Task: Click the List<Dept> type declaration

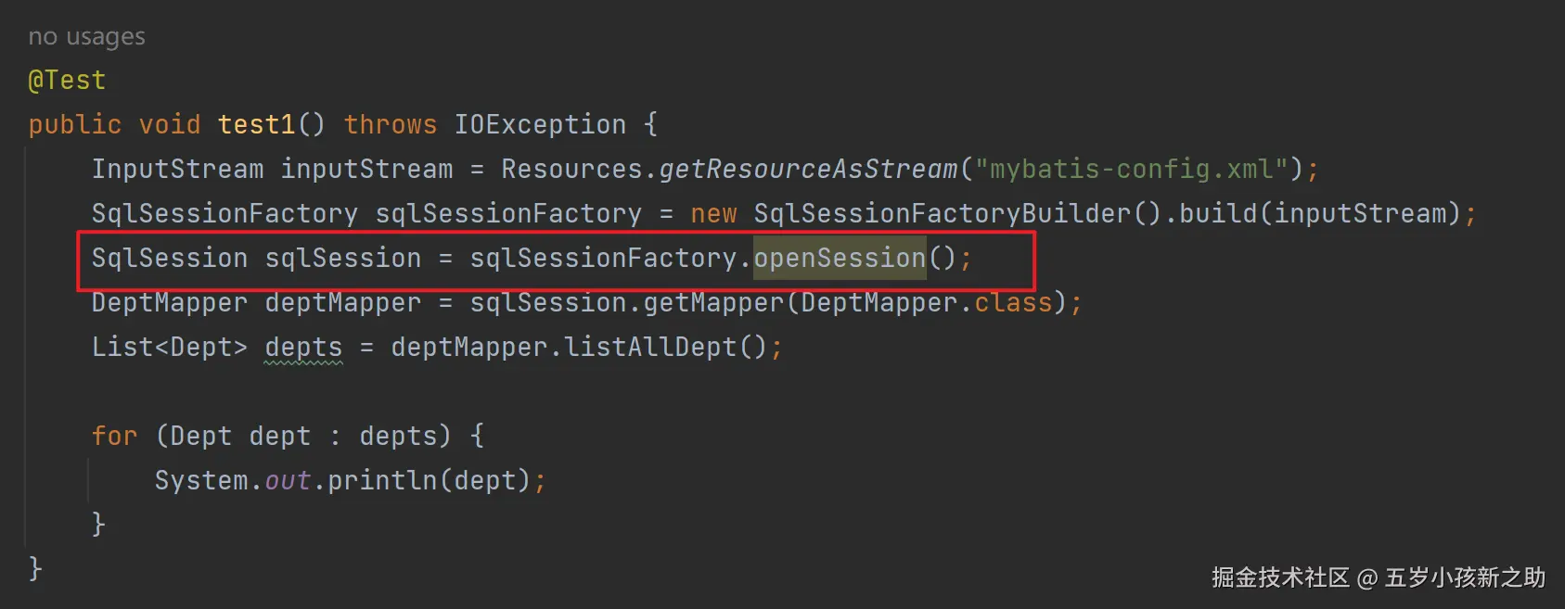Action: pyautogui.click(x=170, y=347)
